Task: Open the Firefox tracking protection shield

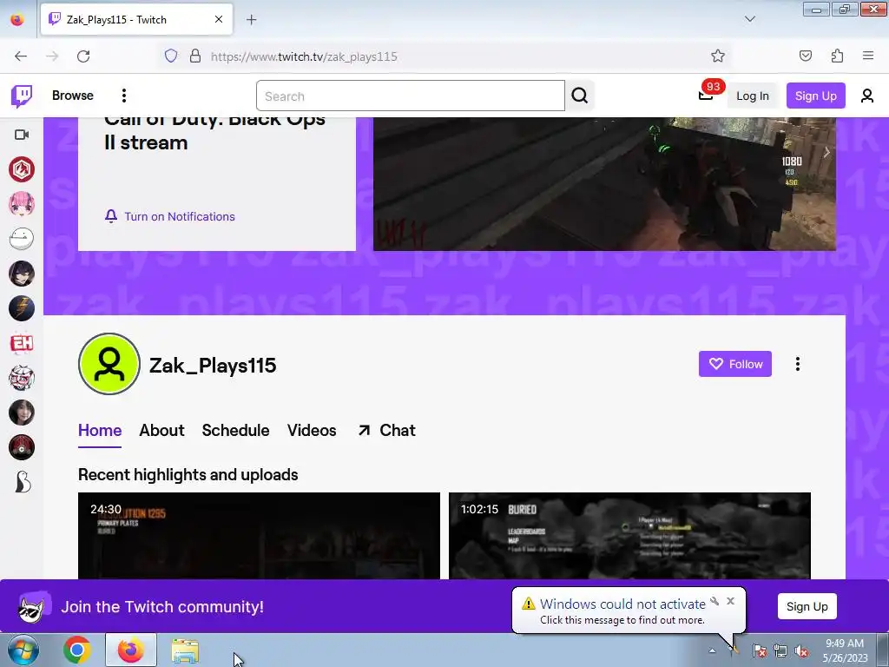Action: (x=171, y=56)
